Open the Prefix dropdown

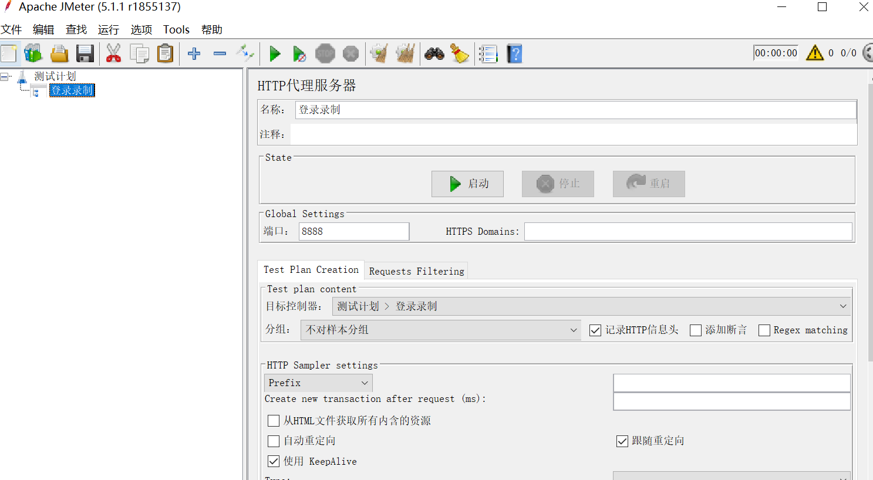(x=318, y=383)
